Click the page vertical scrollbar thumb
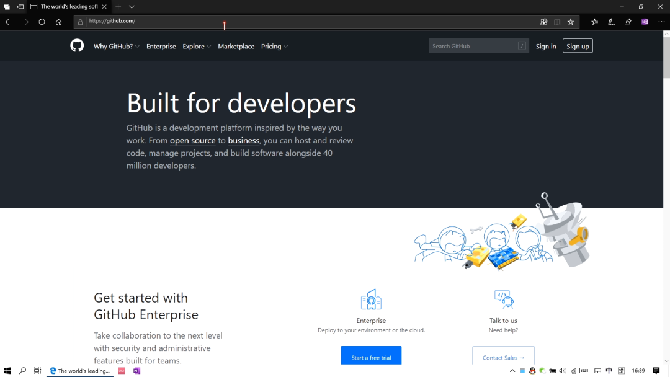 pos(666,57)
